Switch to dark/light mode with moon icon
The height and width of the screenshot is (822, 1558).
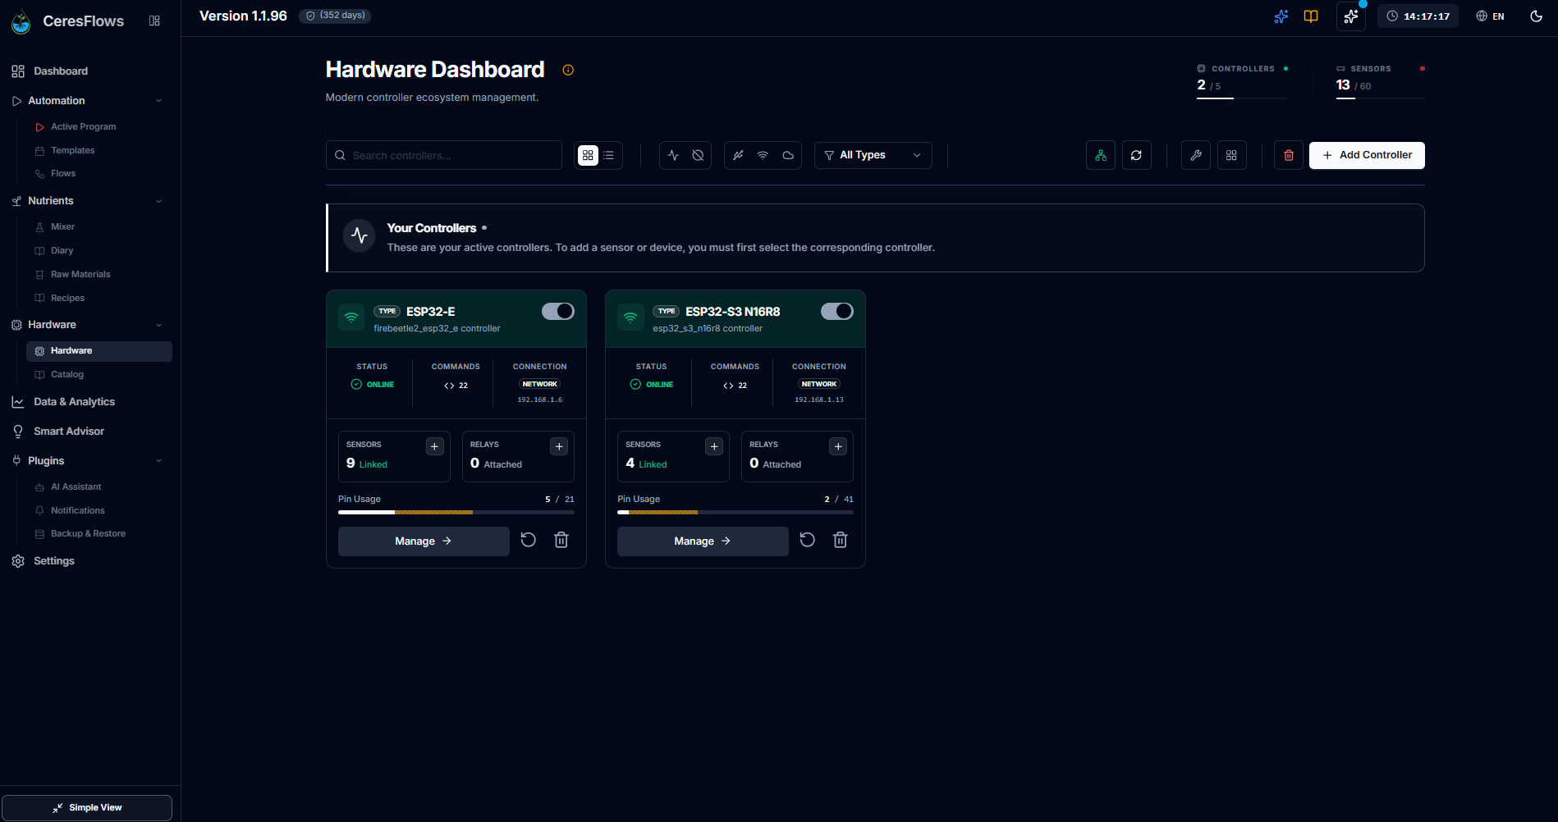[x=1537, y=16]
